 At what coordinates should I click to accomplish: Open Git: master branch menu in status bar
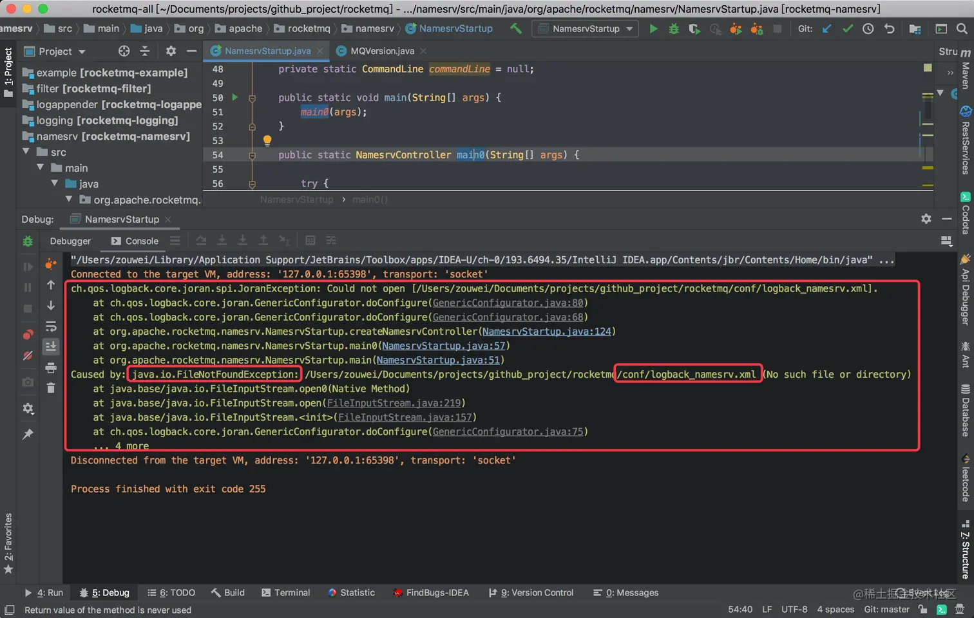coord(886,609)
